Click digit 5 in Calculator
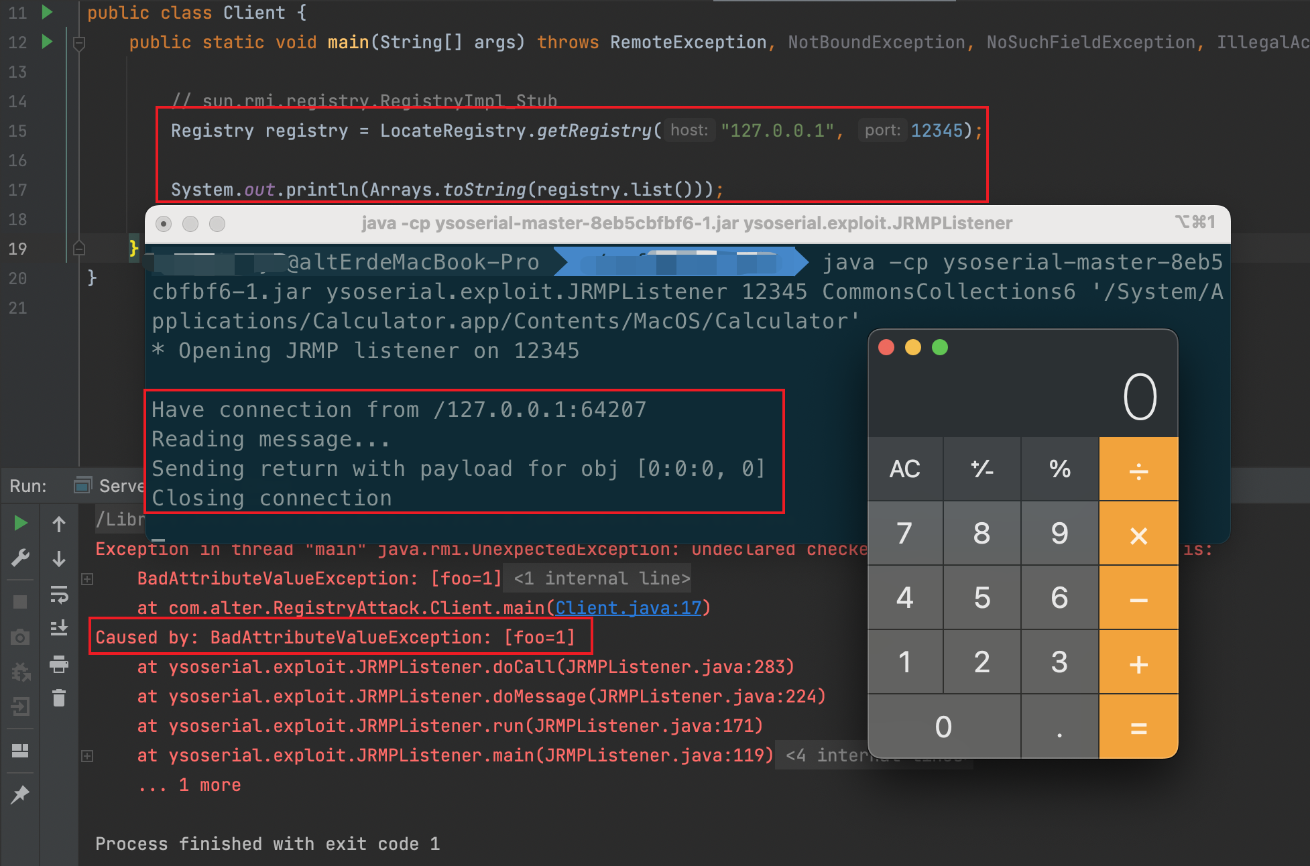 982,598
